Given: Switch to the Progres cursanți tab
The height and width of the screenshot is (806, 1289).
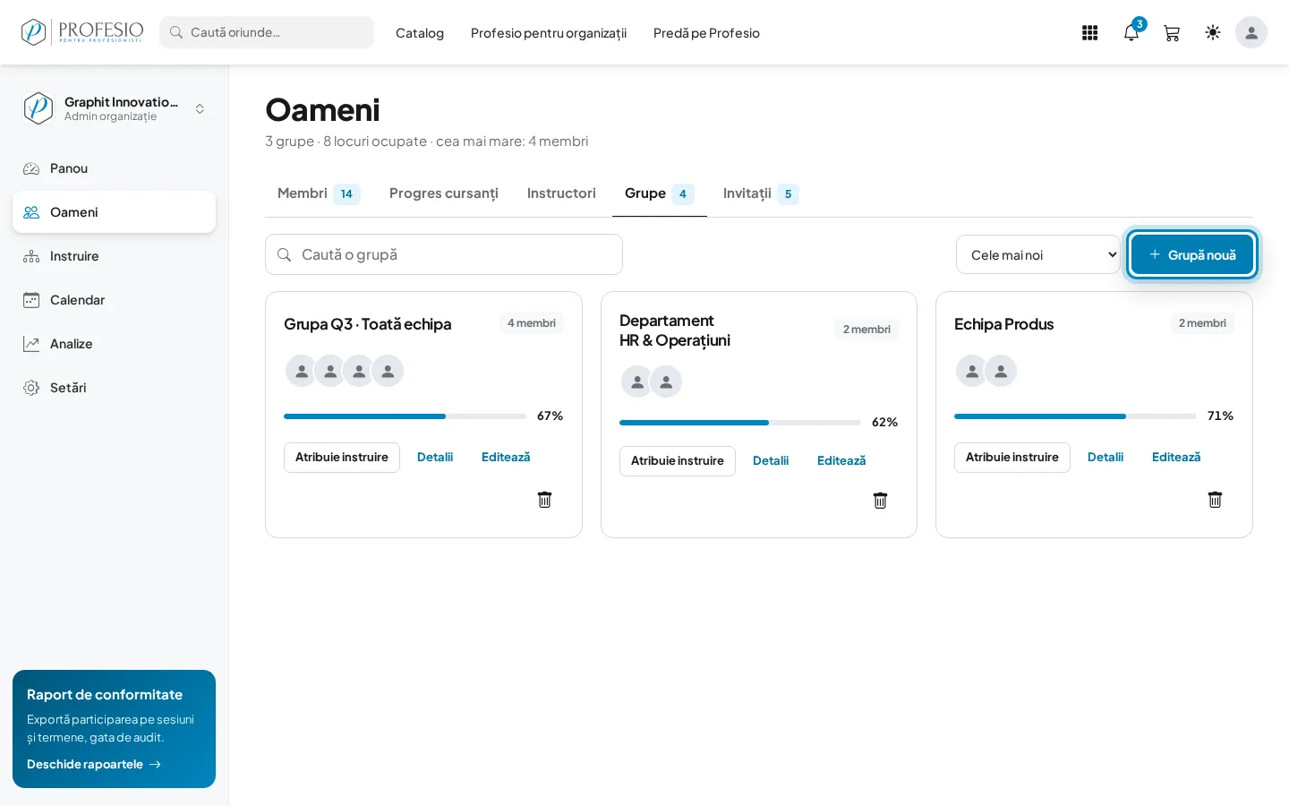Looking at the screenshot, I should pos(444,193).
